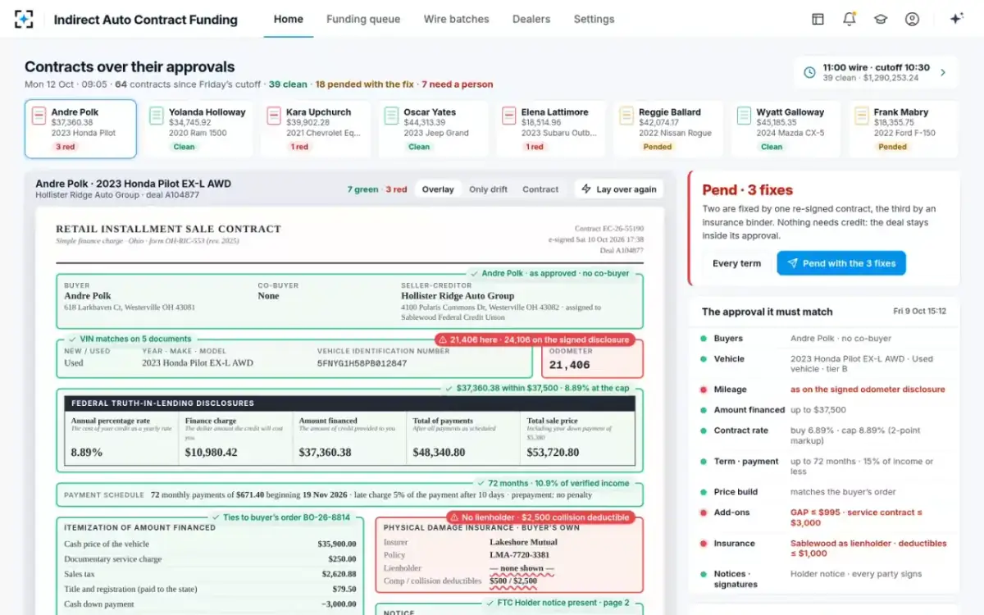Click Reggie Ballard document icon
This screenshot has width=984, height=615.
click(x=626, y=116)
